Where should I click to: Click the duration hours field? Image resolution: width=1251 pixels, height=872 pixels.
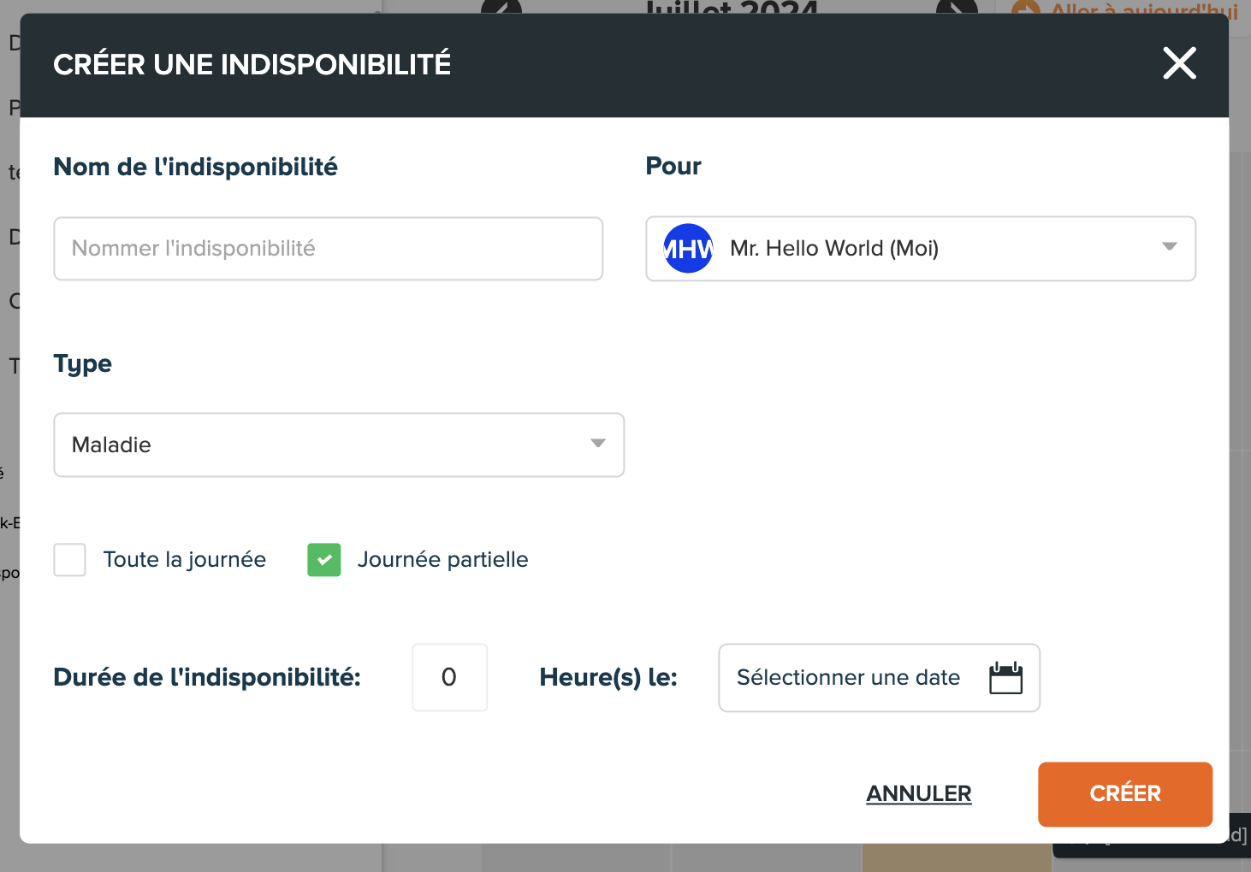tap(450, 678)
